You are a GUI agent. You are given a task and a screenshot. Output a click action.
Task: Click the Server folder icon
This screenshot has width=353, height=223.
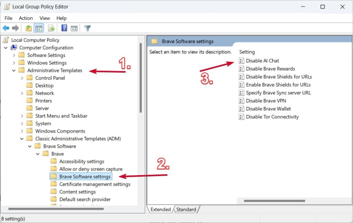[30, 108]
